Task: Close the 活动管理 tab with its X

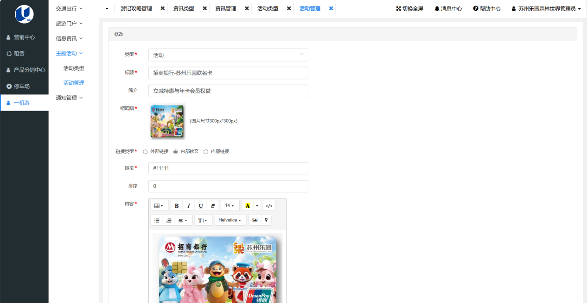Action: (331, 8)
